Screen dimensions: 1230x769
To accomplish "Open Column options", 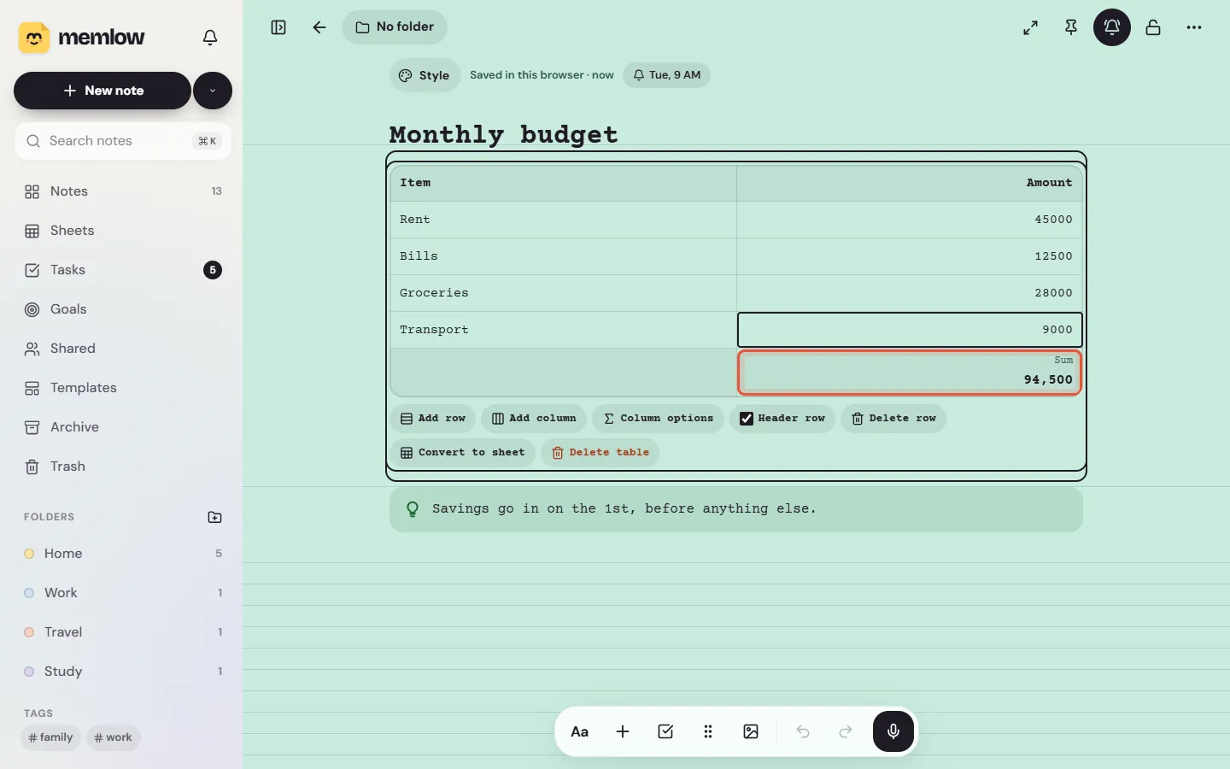I will pyautogui.click(x=659, y=419).
